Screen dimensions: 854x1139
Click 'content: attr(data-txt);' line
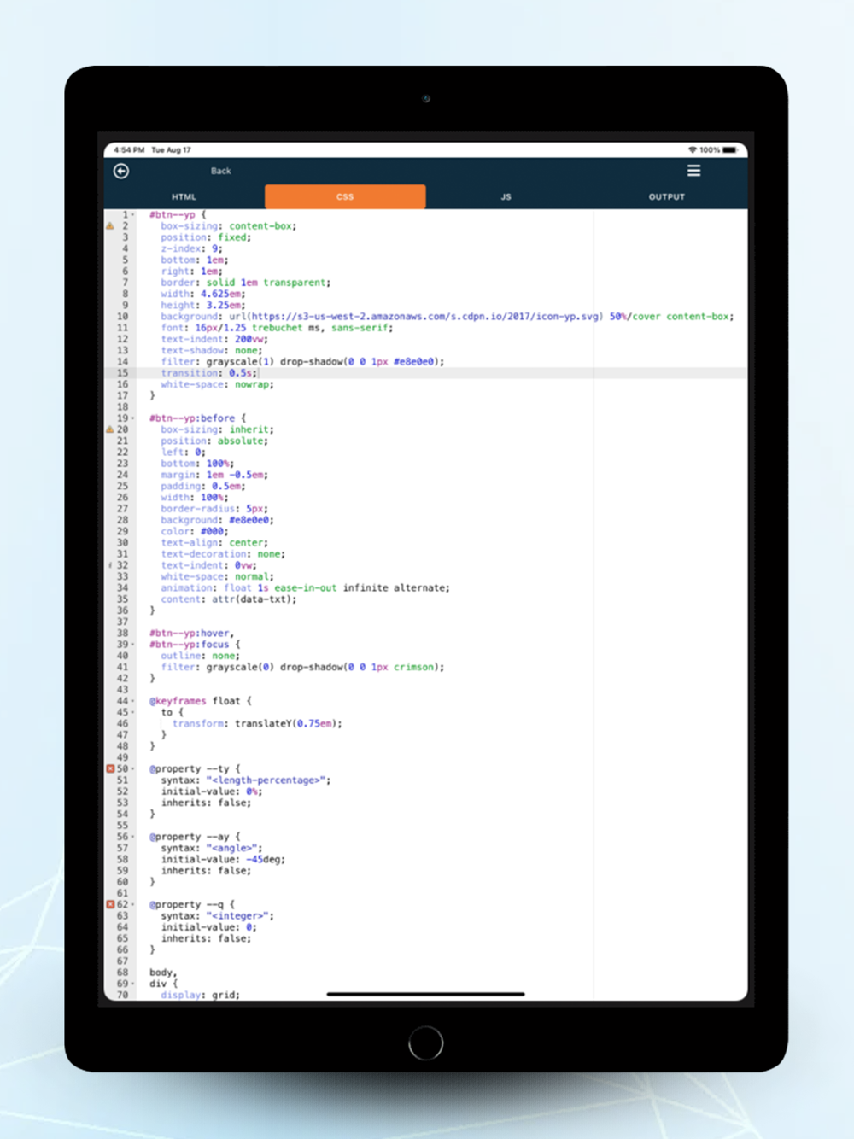coord(229,599)
